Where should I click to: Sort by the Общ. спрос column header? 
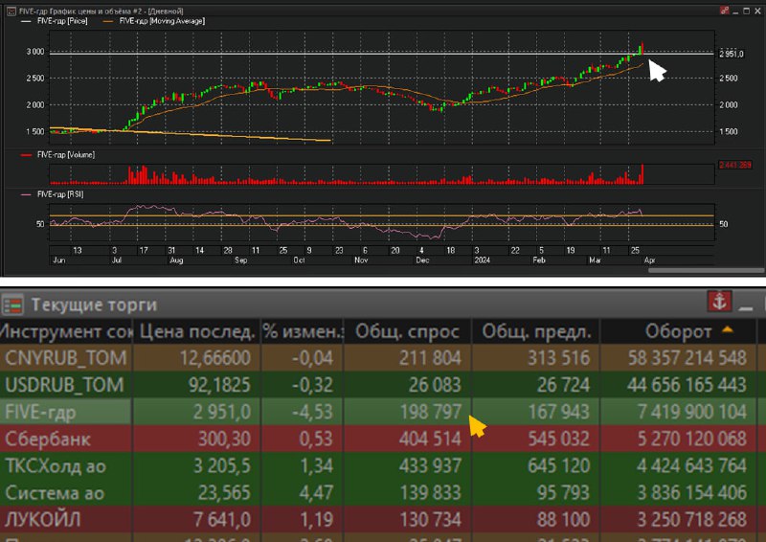click(408, 332)
